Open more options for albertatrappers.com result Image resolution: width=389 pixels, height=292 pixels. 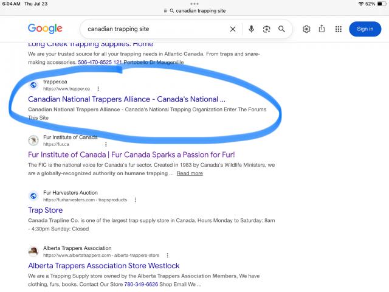pos(168,255)
